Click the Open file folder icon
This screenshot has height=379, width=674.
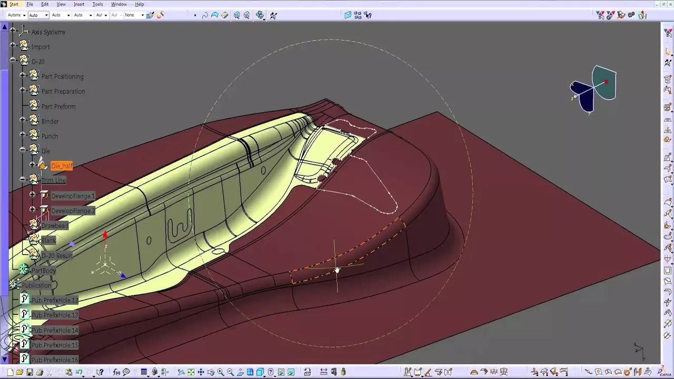pyautogui.click(x=19, y=372)
